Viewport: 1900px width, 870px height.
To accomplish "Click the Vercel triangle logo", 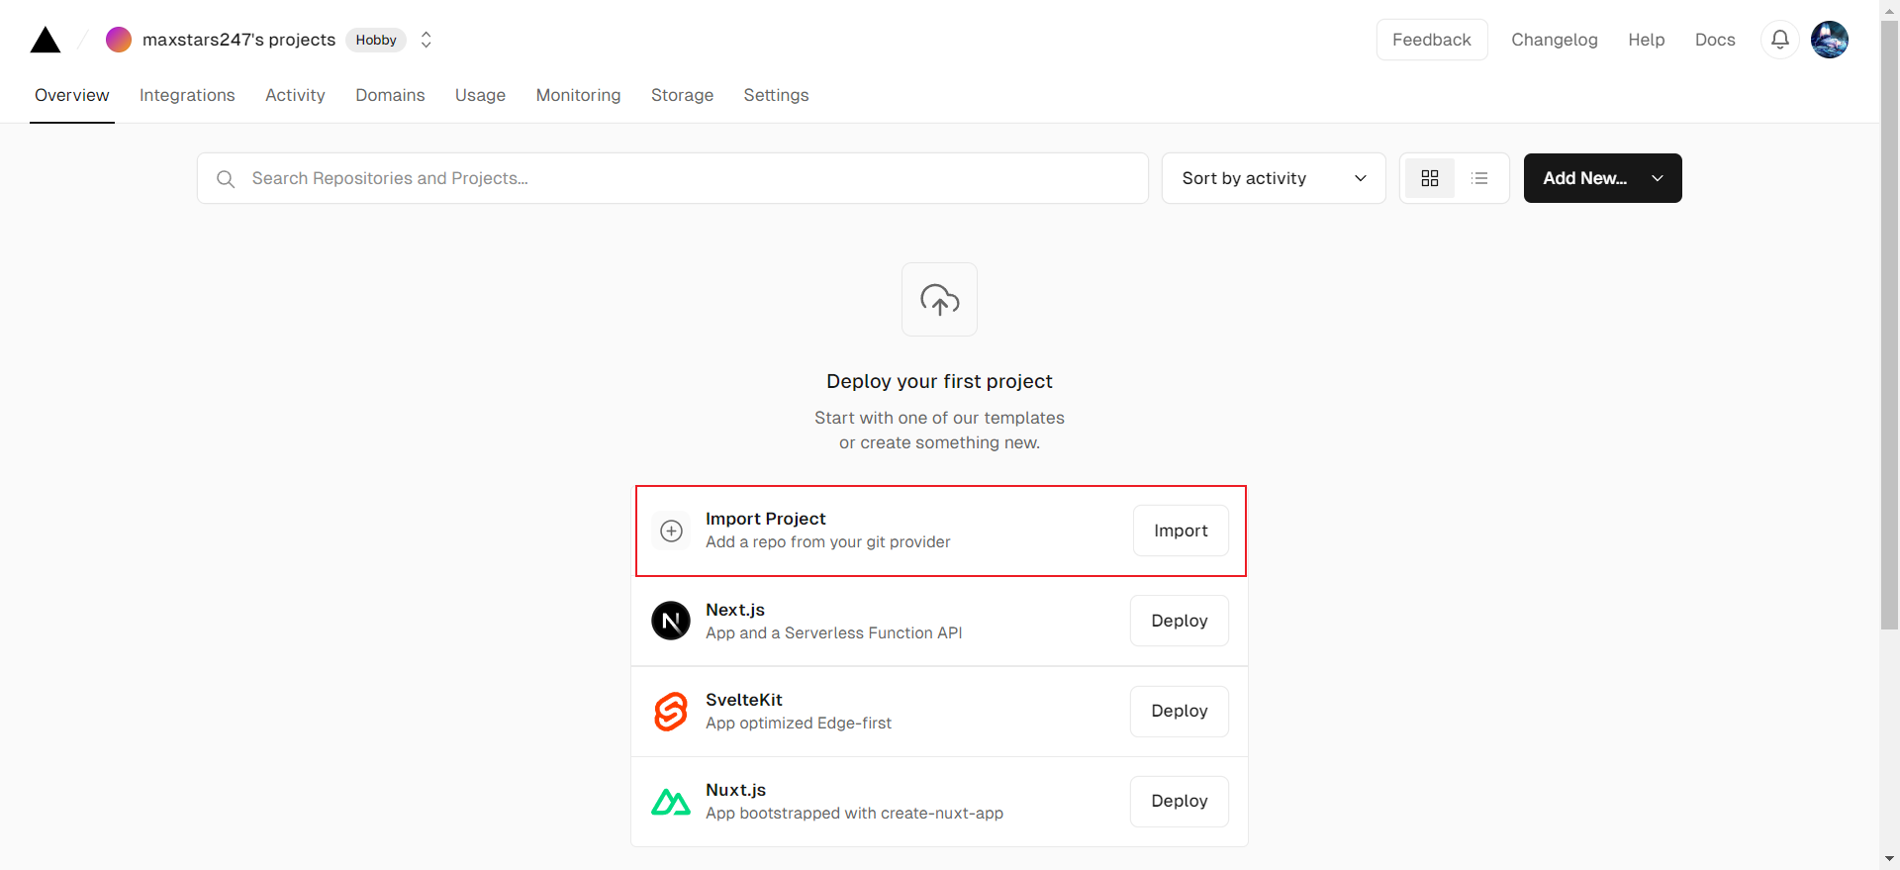I will pos(46,41).
